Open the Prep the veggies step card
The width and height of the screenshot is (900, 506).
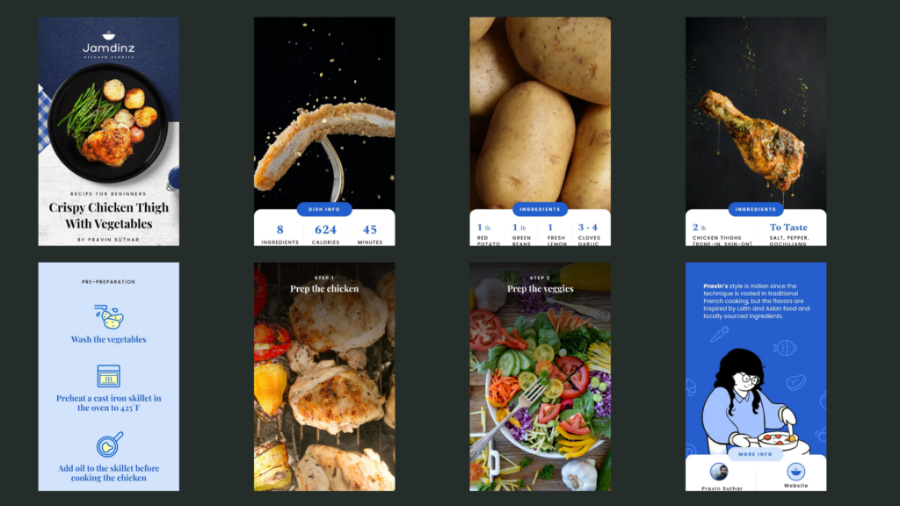[541, 376]
